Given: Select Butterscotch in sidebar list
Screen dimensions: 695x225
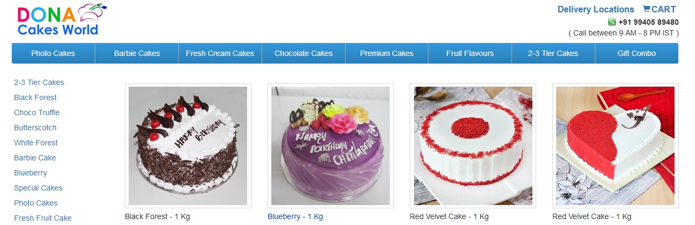Looking at the screenshot, I should [x=35, y=128].
